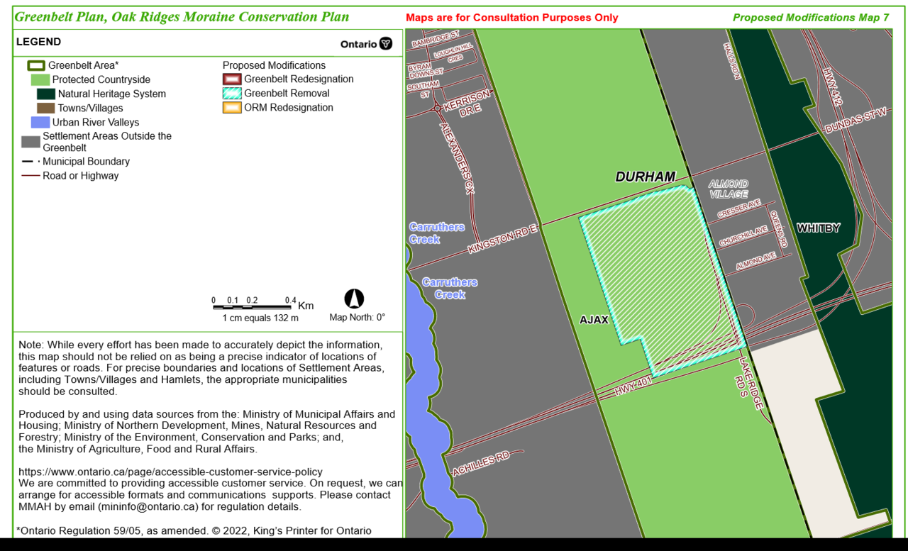The image size is (908, 551).
Task: Select the Settlement Areas grey swatch
Action: click(x=31, y=142)
